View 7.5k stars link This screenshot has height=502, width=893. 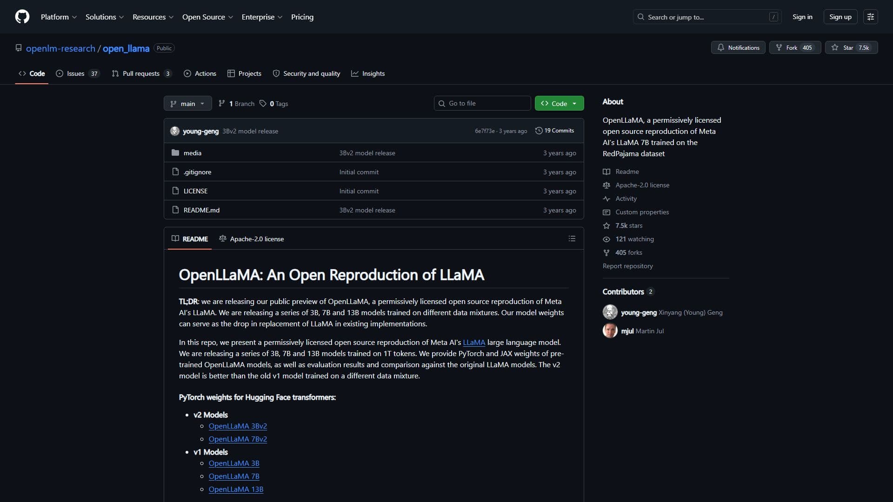tap(623, 225)
